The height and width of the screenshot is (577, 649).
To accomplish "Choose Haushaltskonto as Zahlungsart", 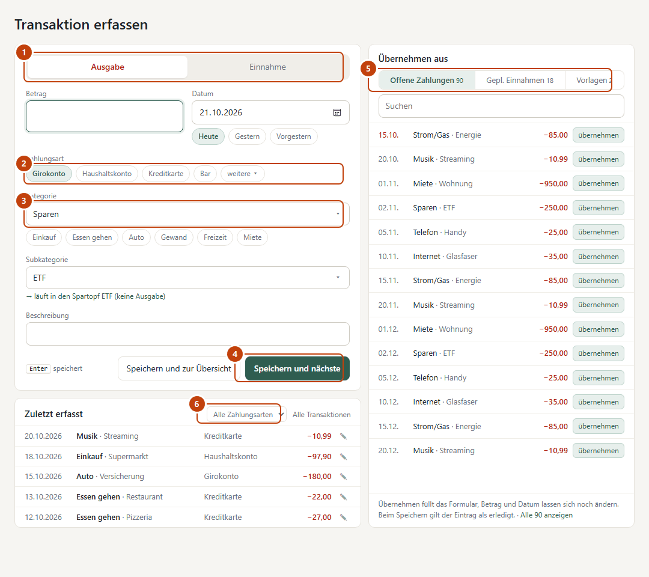I will coord(107,174).
